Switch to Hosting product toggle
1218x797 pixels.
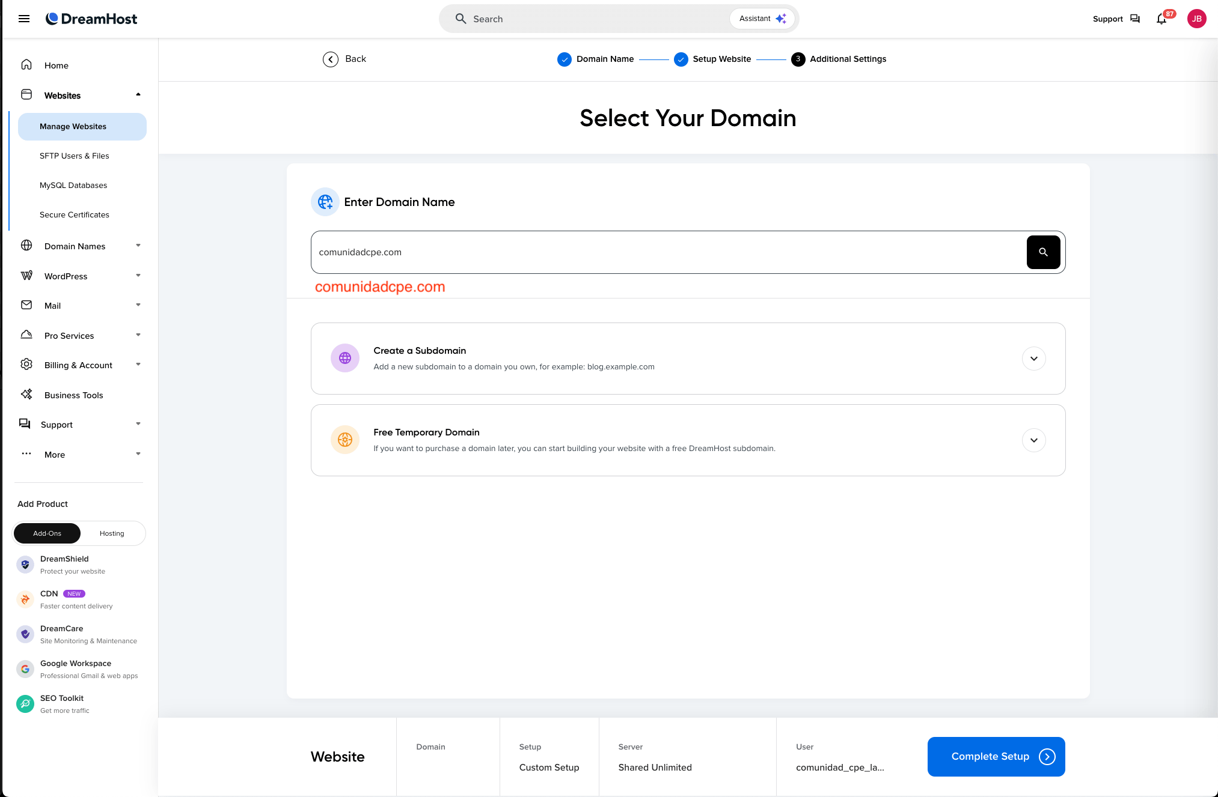[x=112, y=533]
